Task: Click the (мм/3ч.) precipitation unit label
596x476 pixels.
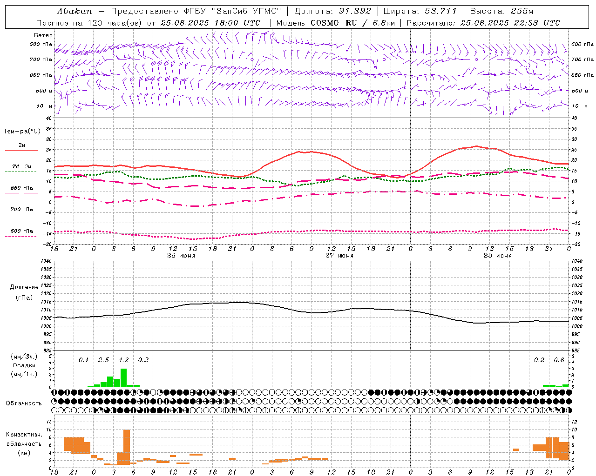Action: point(24,357)
